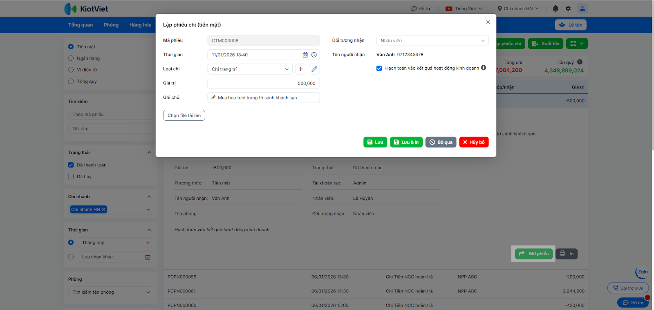The width and height of the screenshot is (654, 310).
Task: Select the Ngân hàng radio option
Action: [x=71, y=58]
